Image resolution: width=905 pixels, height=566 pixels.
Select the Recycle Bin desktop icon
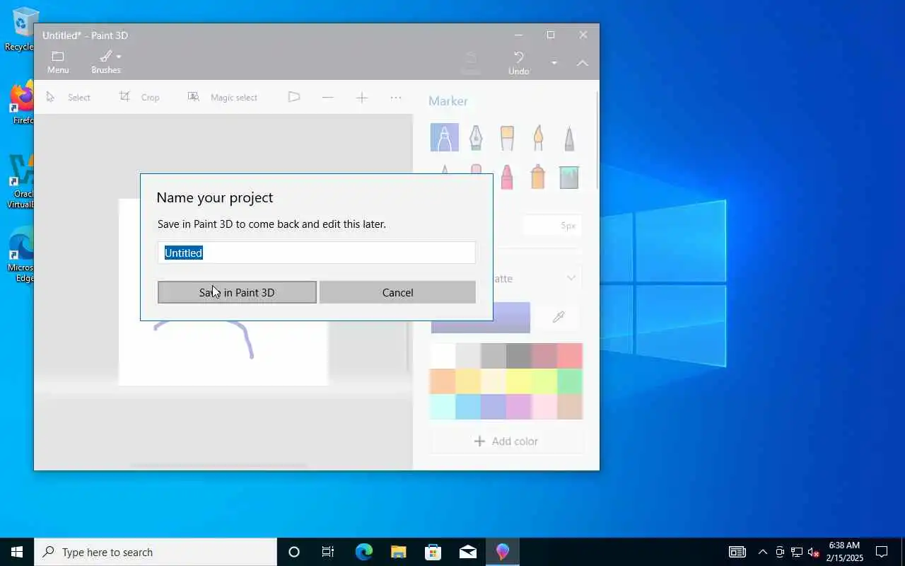click(21, 30)
